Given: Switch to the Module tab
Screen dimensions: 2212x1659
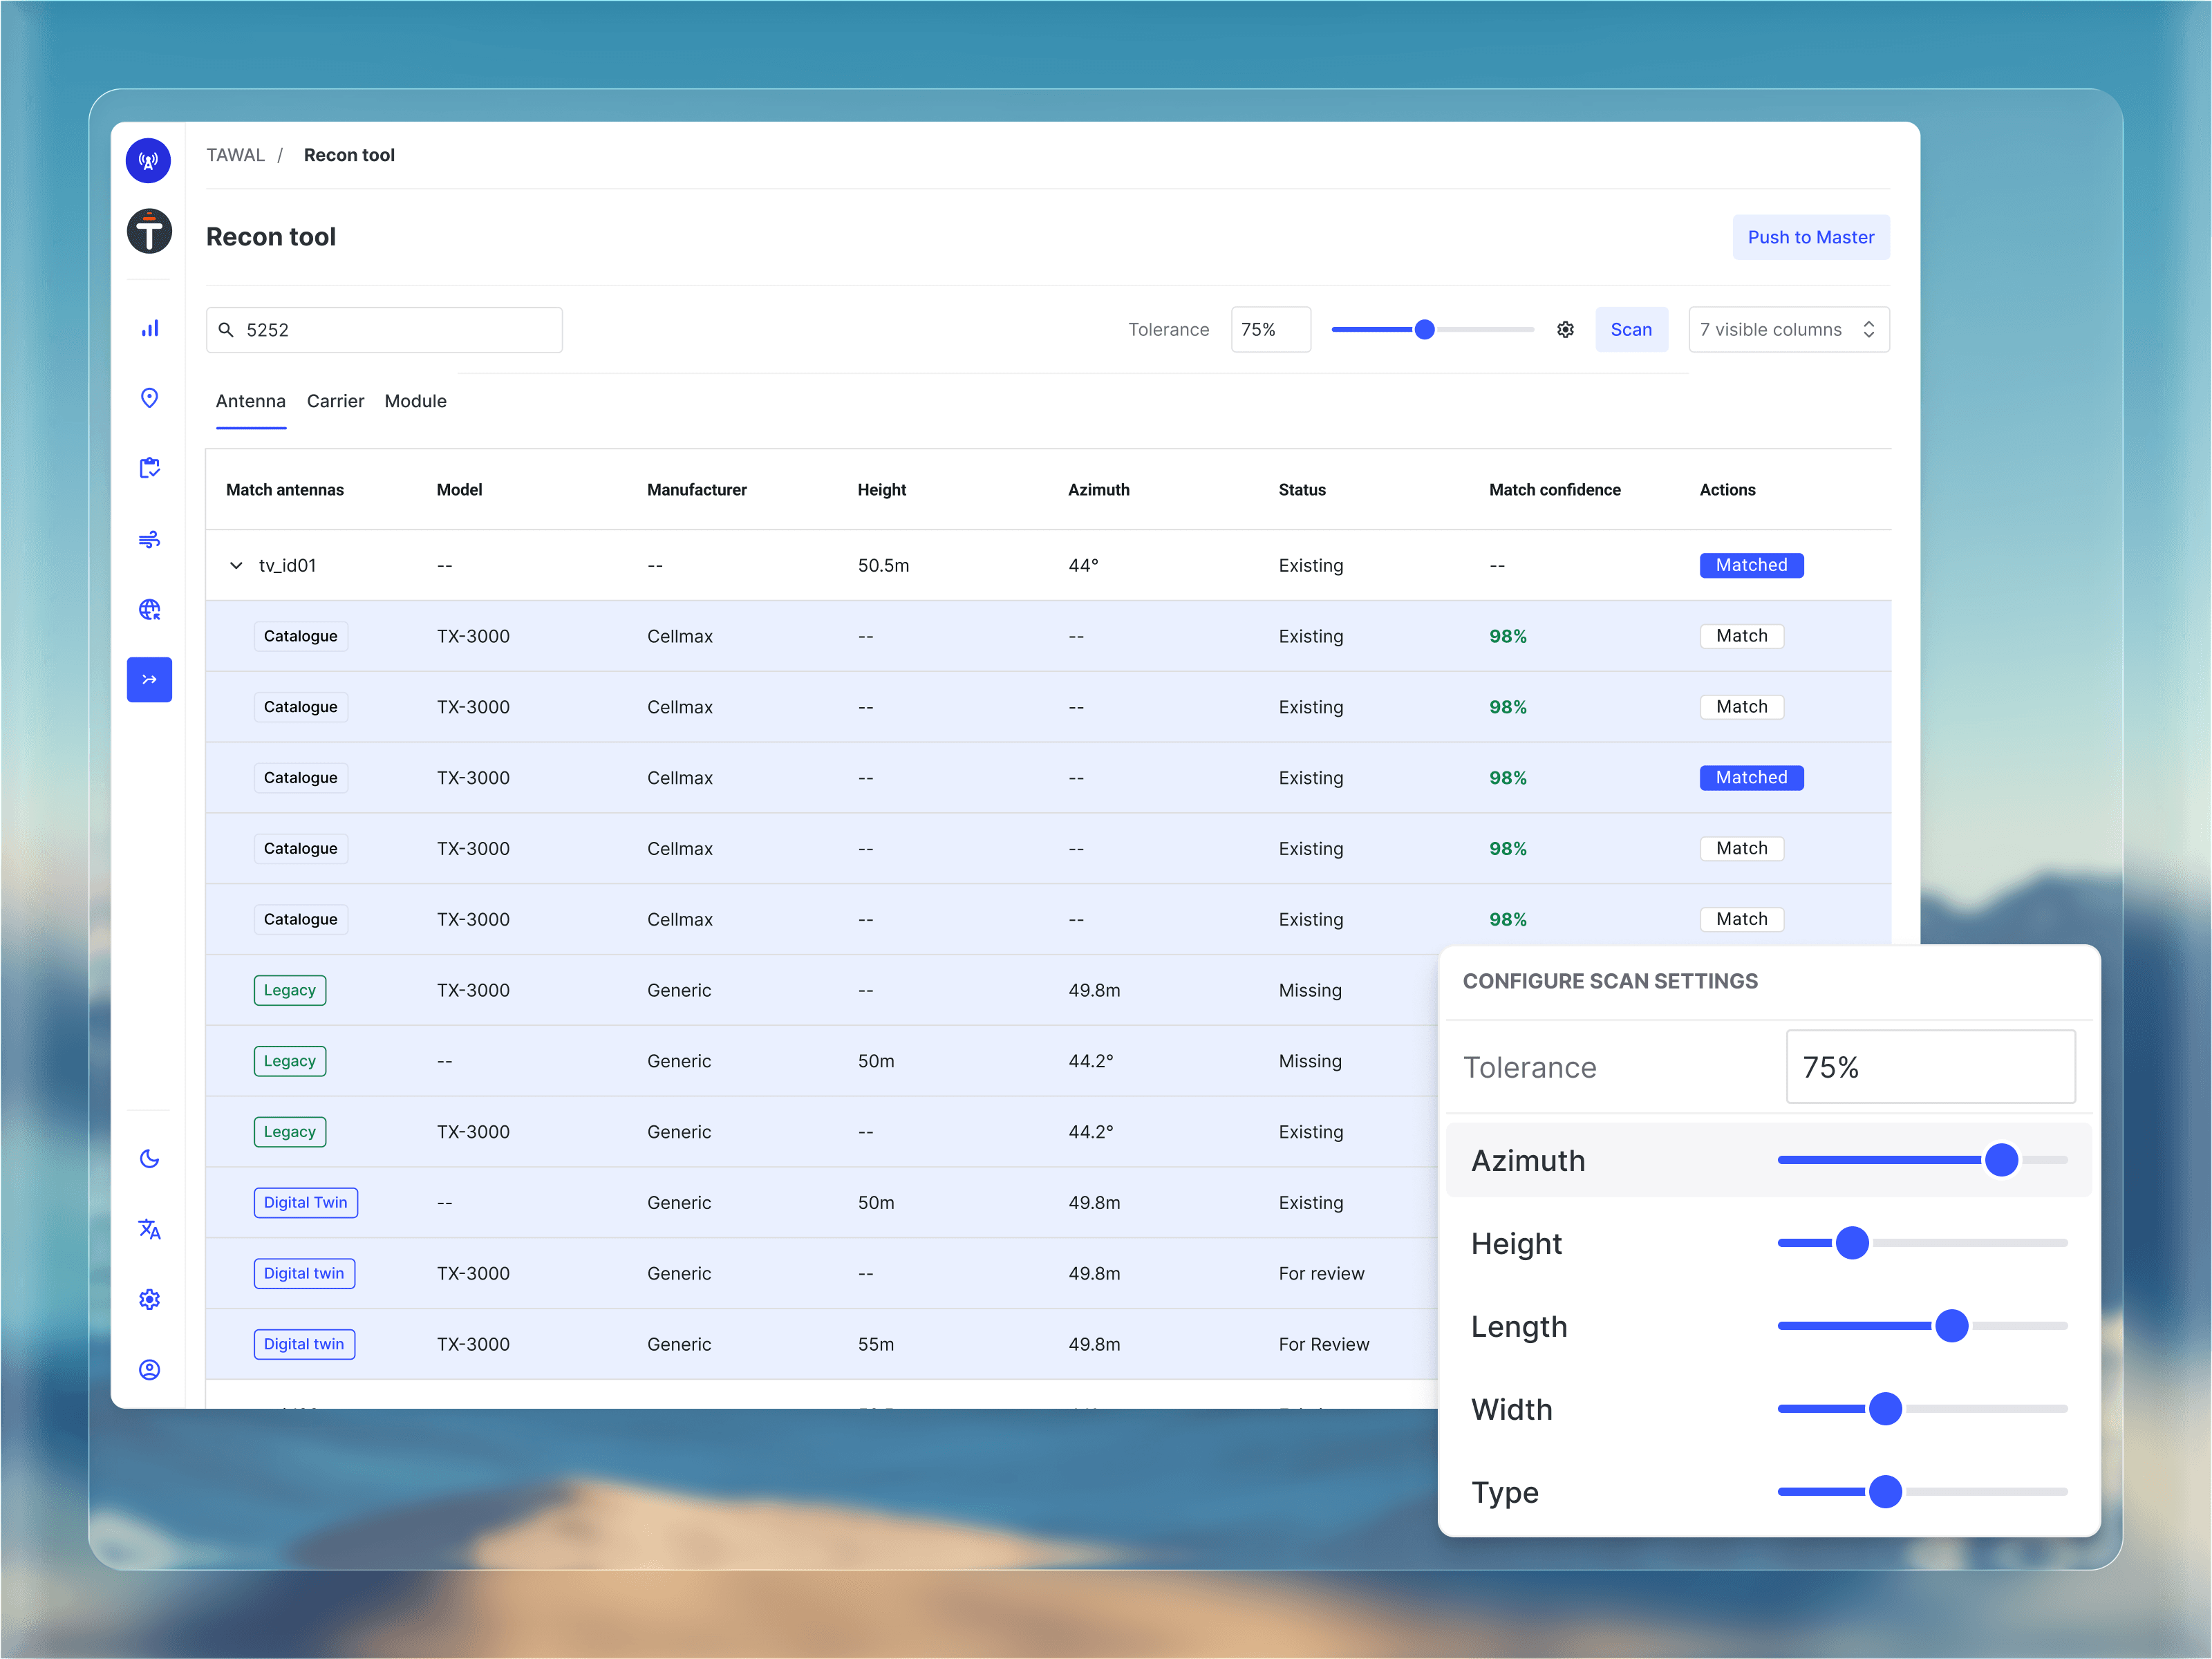Looking at the screenshot, I should [415, 401].
